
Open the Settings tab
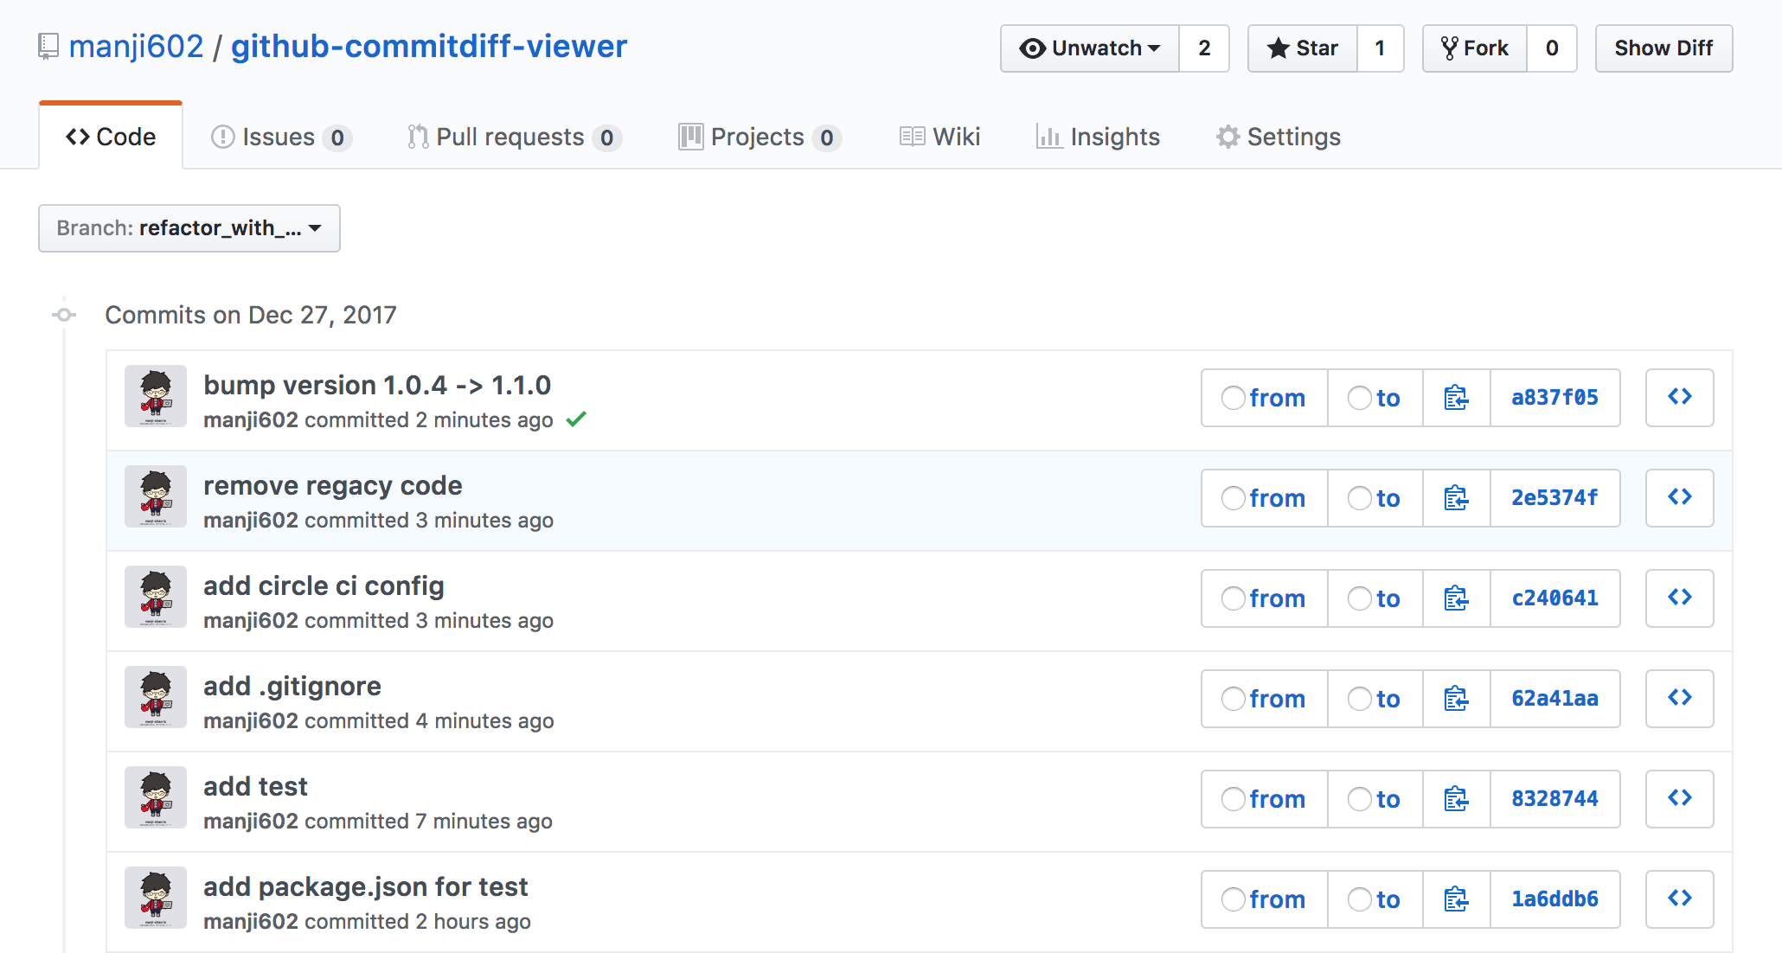(x=1278, y=137)
